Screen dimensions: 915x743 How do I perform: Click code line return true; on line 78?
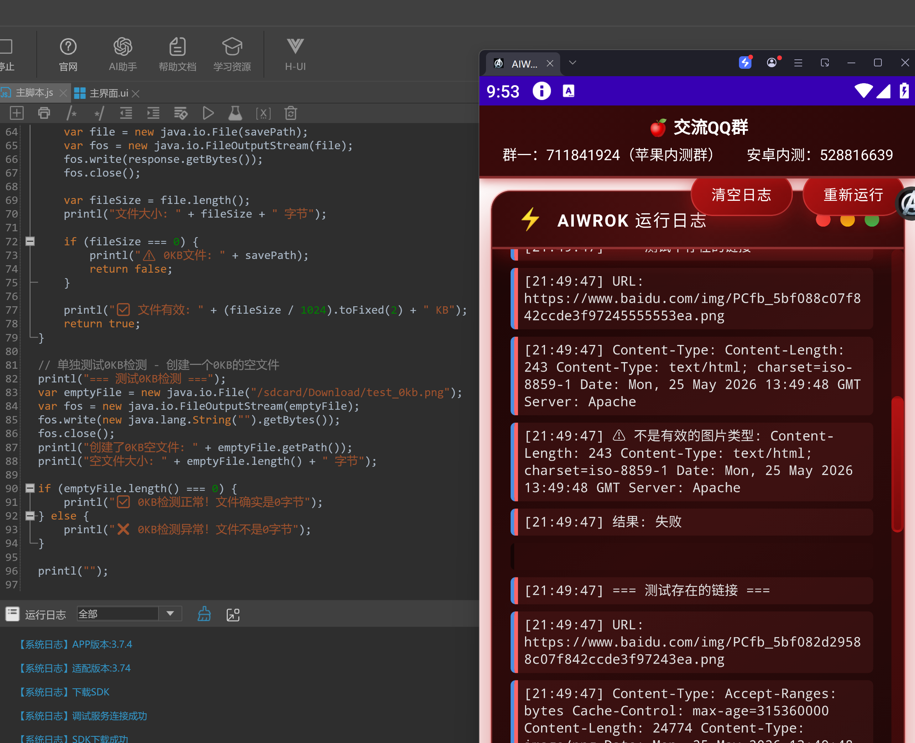pos(102,323)
